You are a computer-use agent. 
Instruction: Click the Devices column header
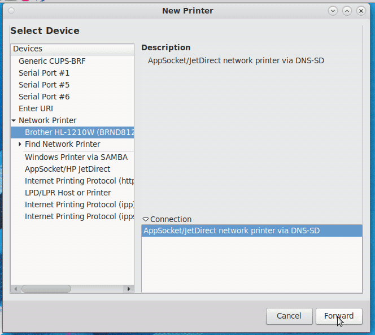click(x=72, y=49)
